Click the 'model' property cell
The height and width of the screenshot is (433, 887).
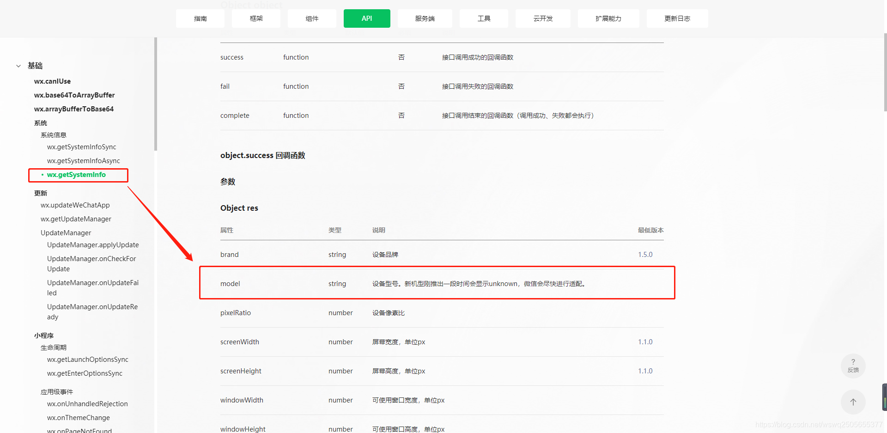click(230, 284)
